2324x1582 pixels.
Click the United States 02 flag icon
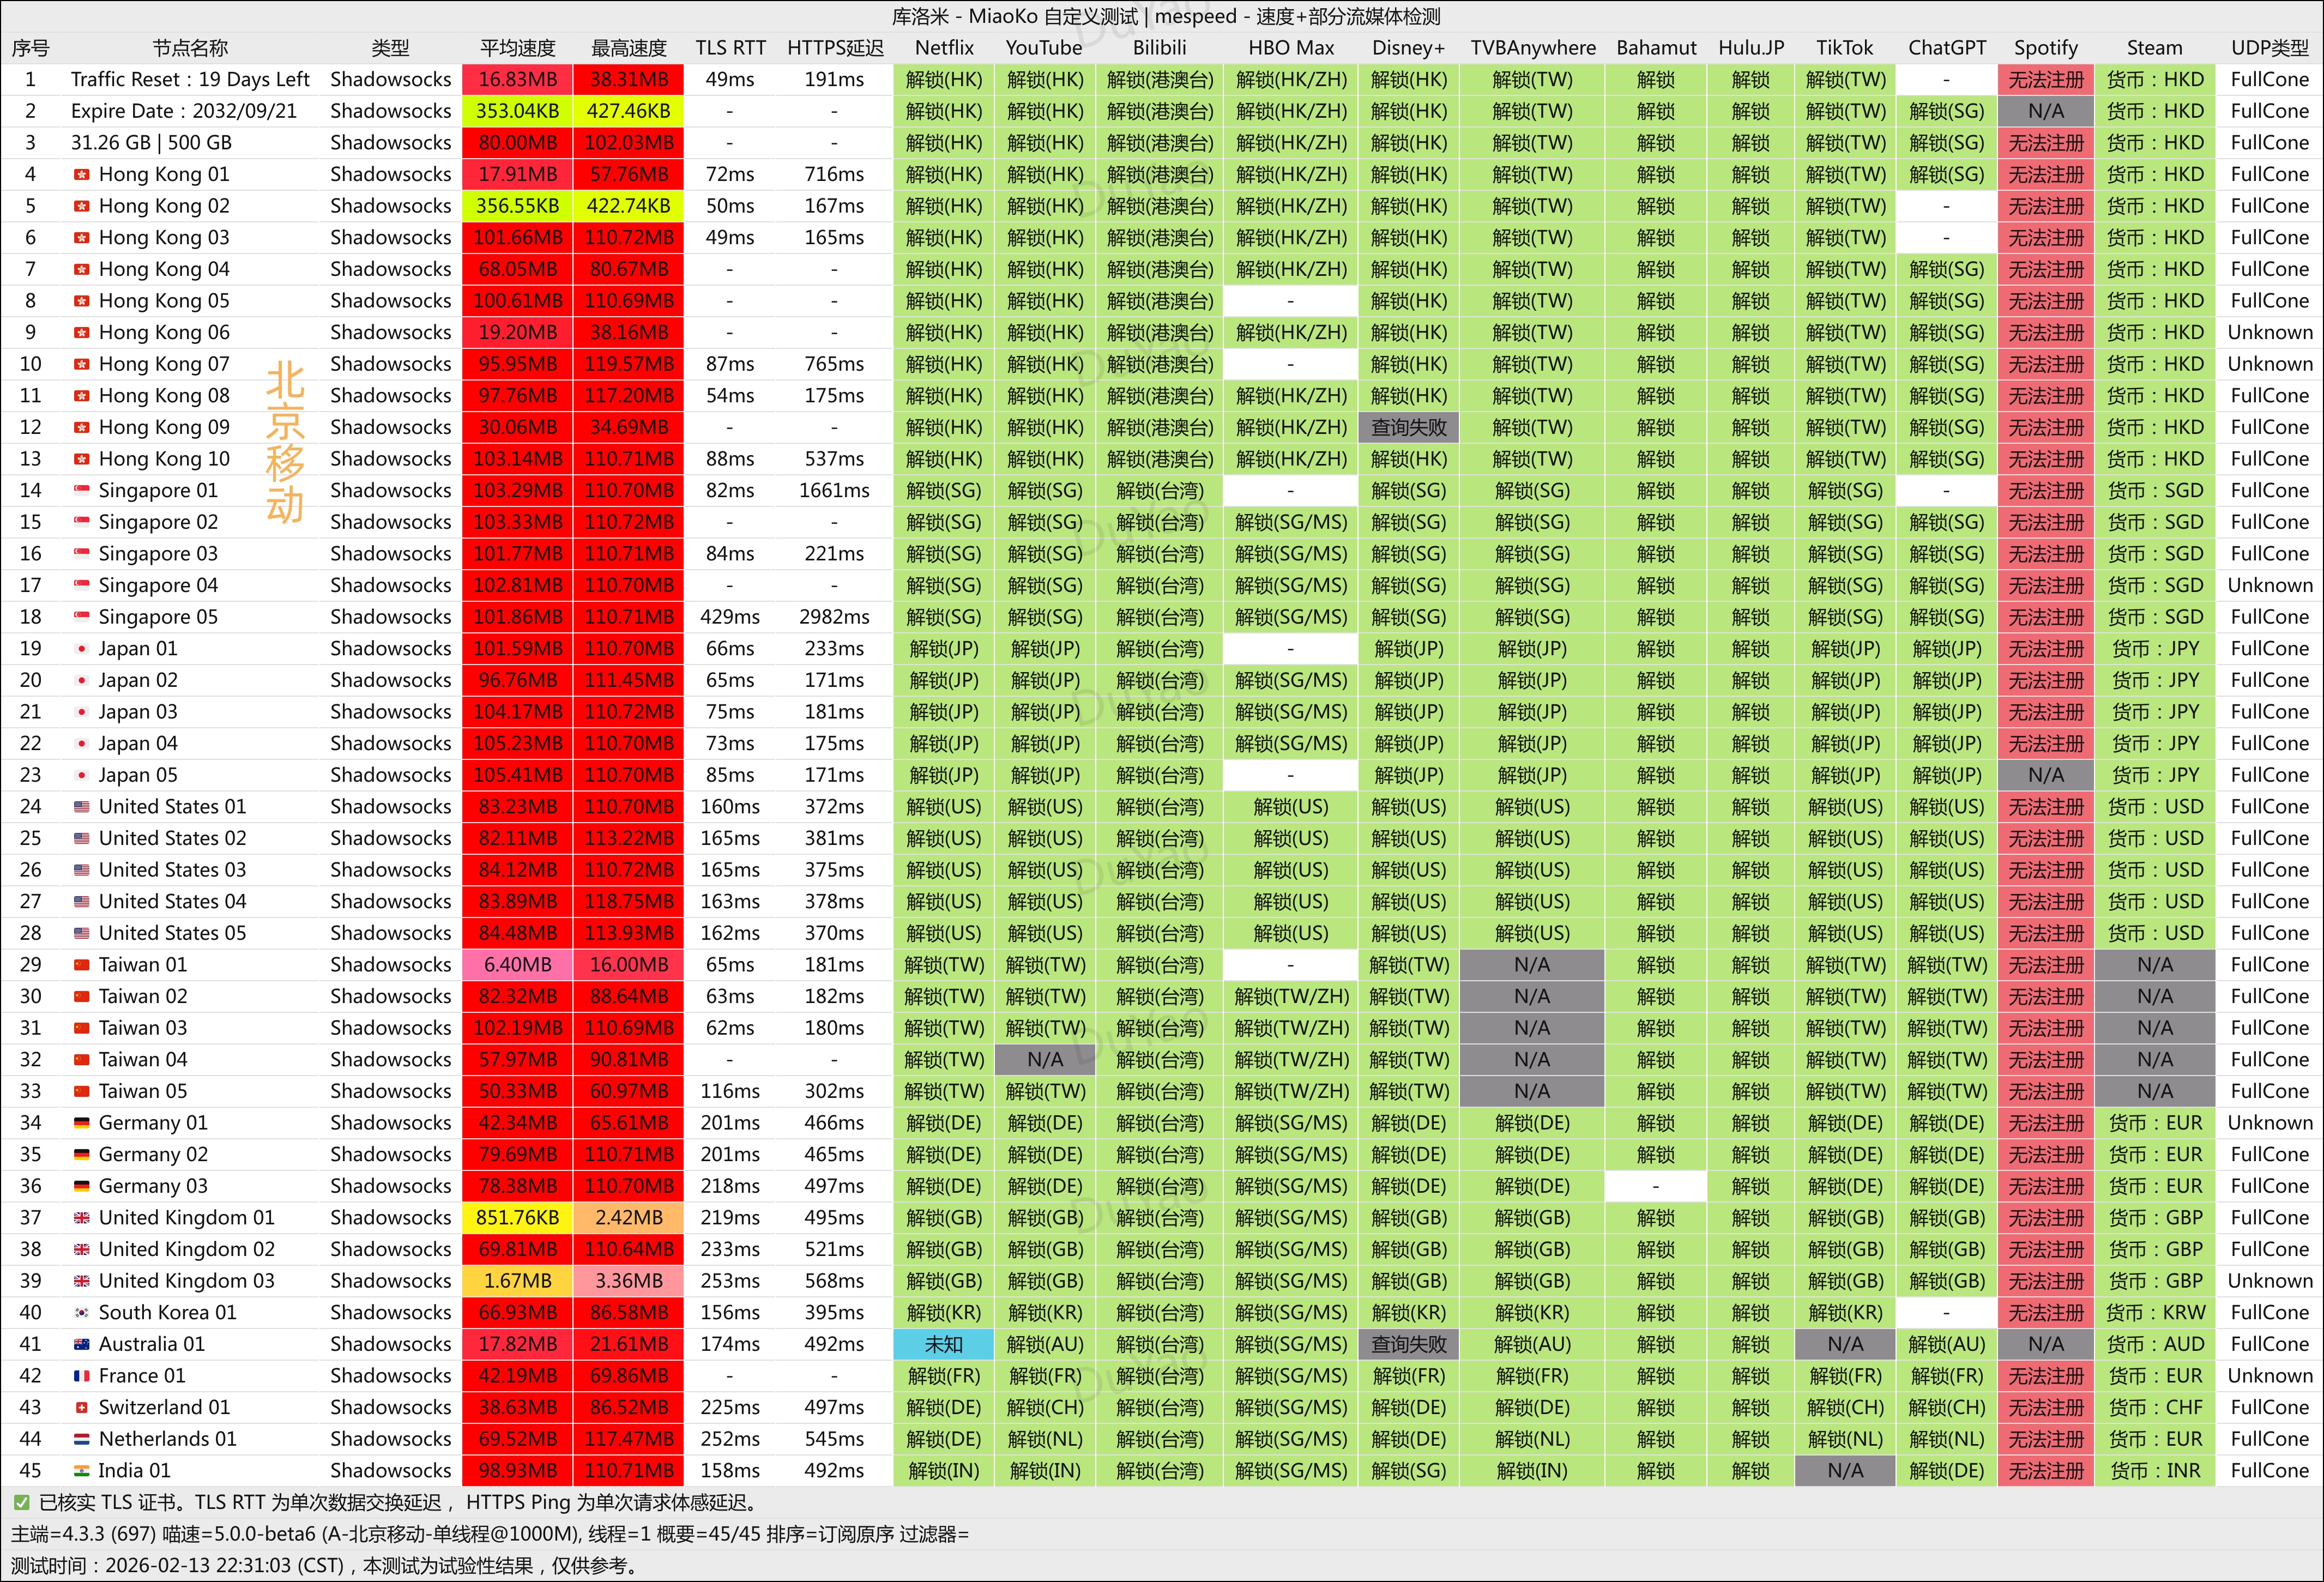click(82, 839)
